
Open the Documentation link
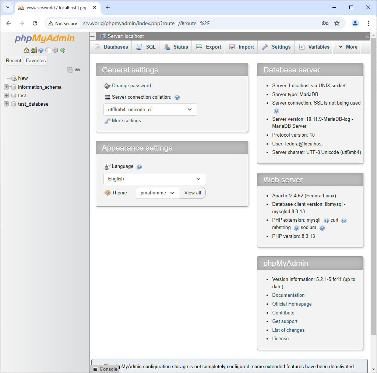pos(288,295)
